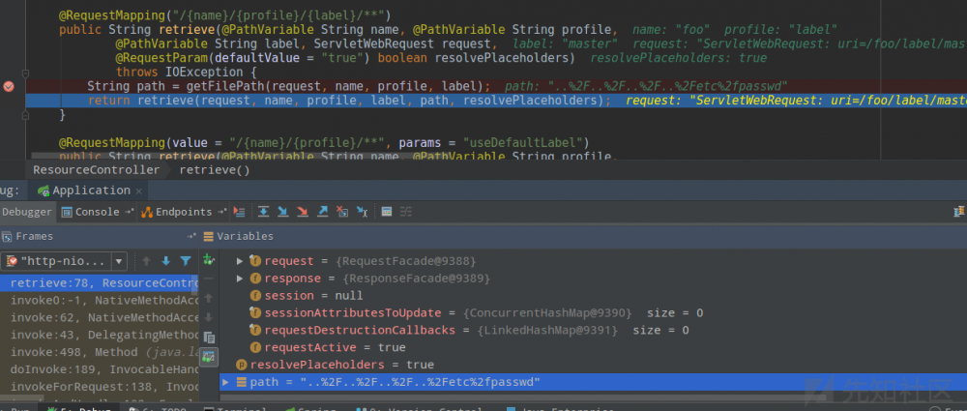The width and height of the screenshot is (967, 411).
Task: Open the thread dropdown "http-nio..."
Action: (x=64, y=261)
